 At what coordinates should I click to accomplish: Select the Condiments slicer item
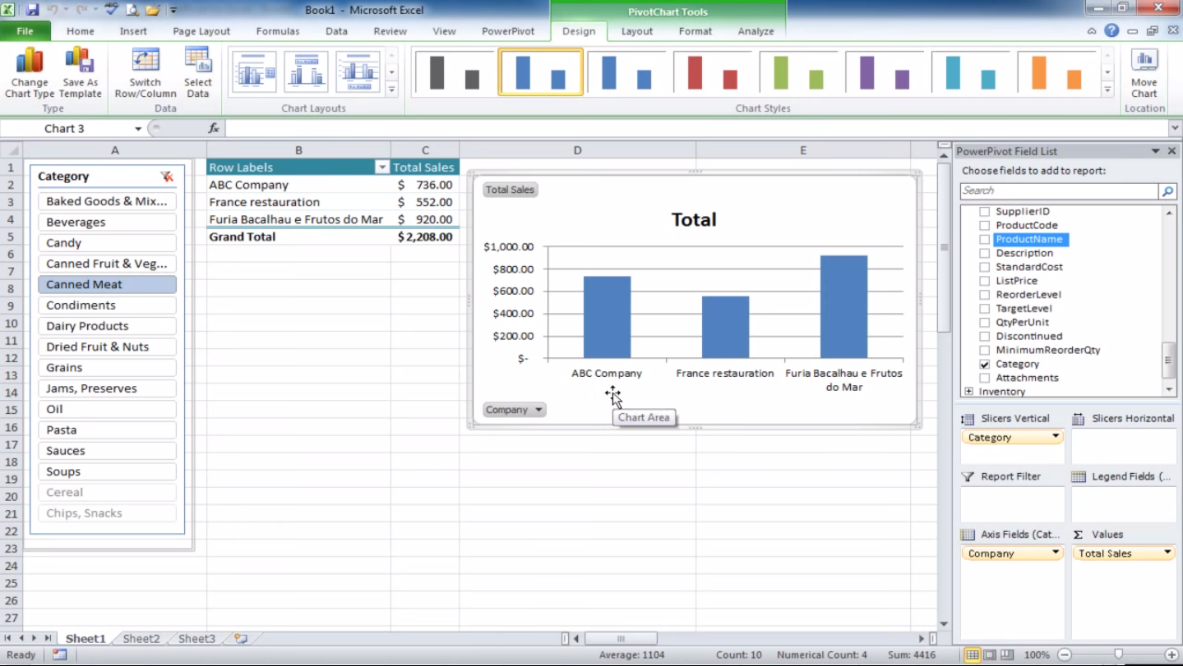[x=107, y=305]
